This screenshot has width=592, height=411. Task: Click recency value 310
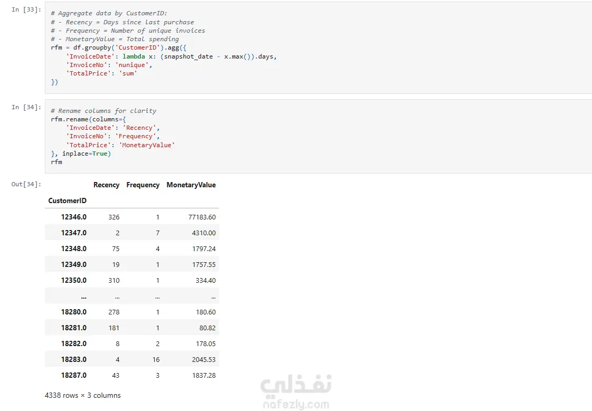point(113,280)
